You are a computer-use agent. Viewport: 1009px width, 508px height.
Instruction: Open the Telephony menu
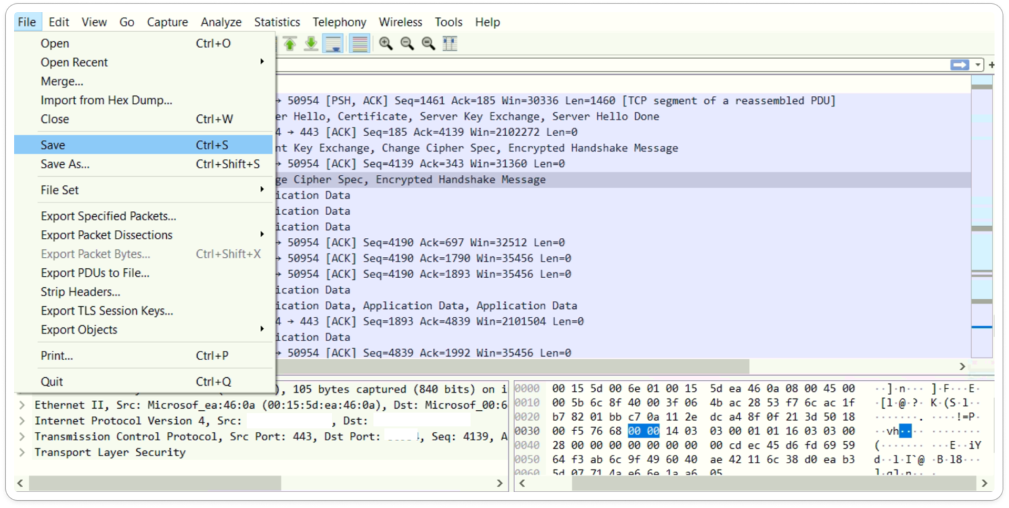[x=339, y=22]
